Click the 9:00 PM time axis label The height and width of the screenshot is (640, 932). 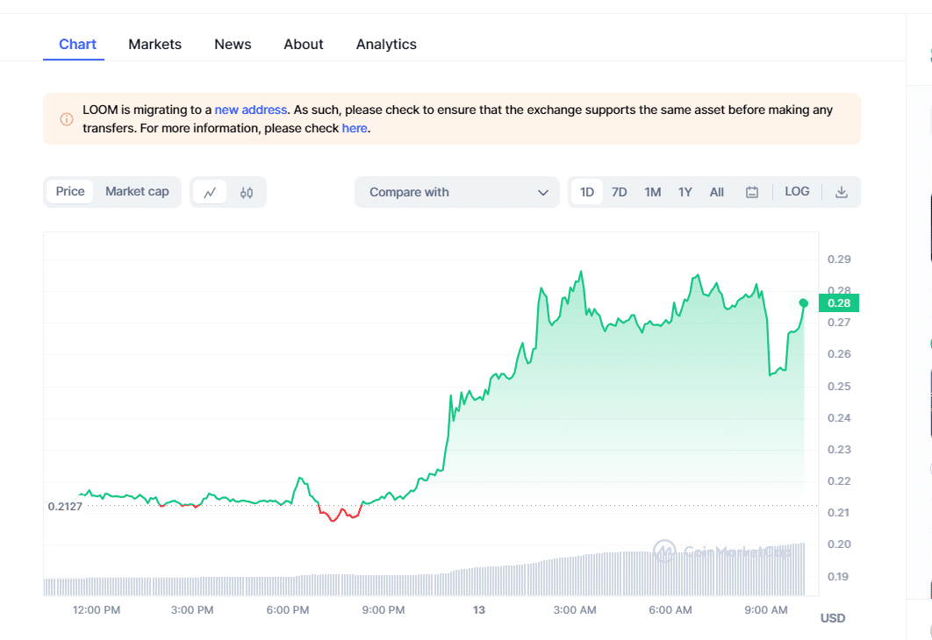coord(384,609)
